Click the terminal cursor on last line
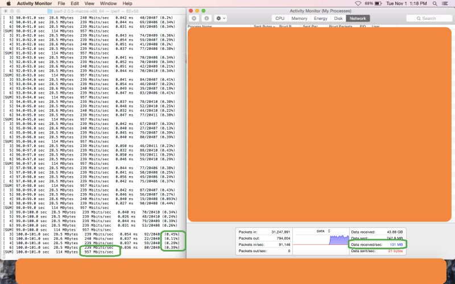The image size is (455, 284). coord(4,256)
